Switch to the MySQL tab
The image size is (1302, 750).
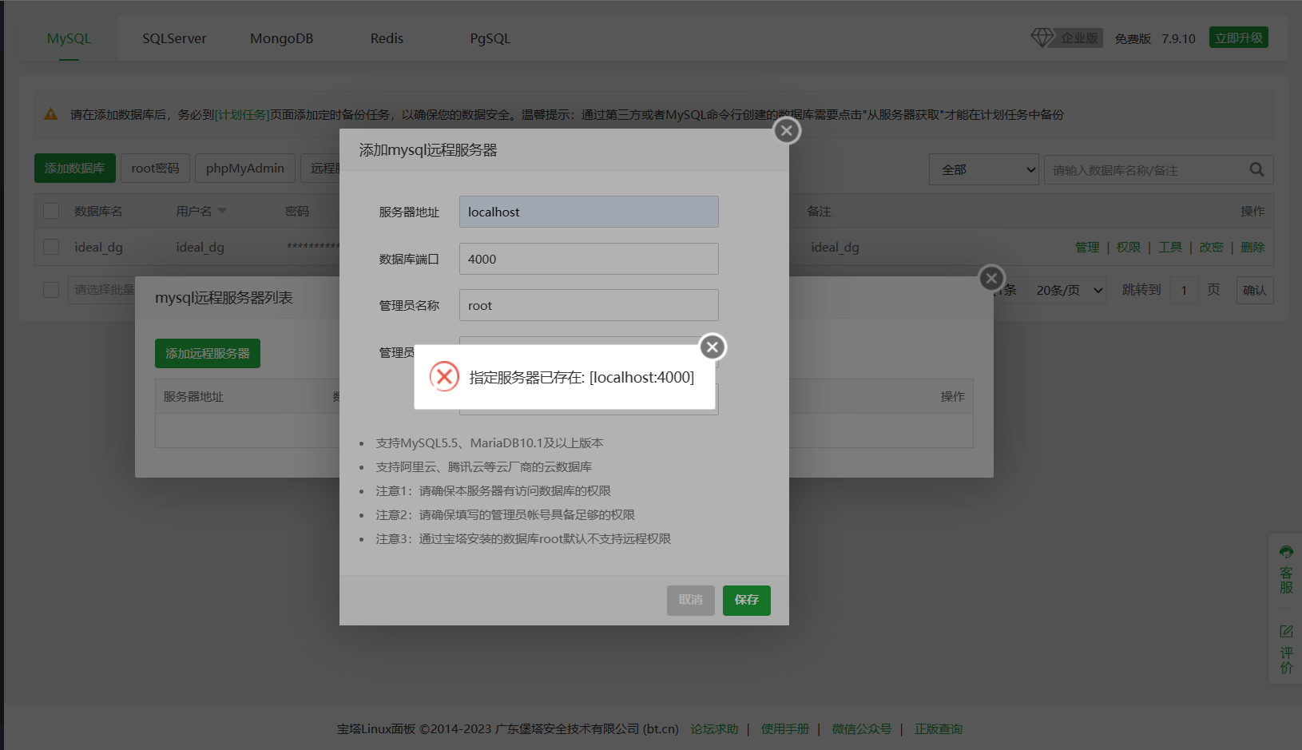pos(69,38)
